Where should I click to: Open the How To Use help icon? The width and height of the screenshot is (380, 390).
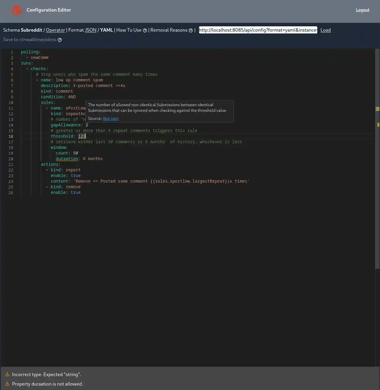click(x=145, y=30)
